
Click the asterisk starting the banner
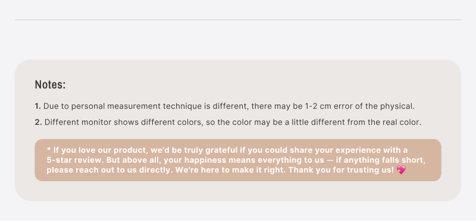click(49, 149)
